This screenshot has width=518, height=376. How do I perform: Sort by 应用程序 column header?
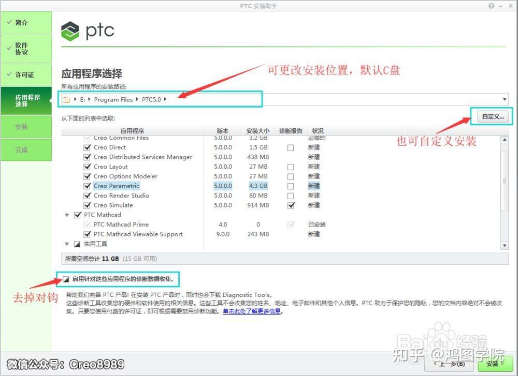pyautogui.click(x=133, y=131)
